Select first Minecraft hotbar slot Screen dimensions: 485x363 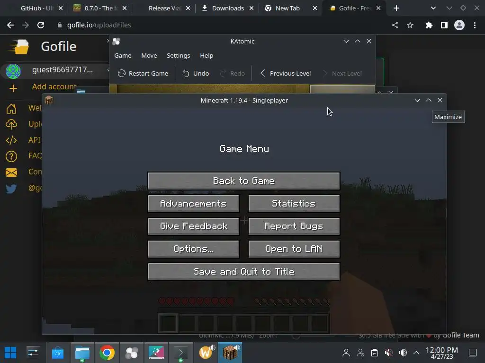[x=168, y=323]
